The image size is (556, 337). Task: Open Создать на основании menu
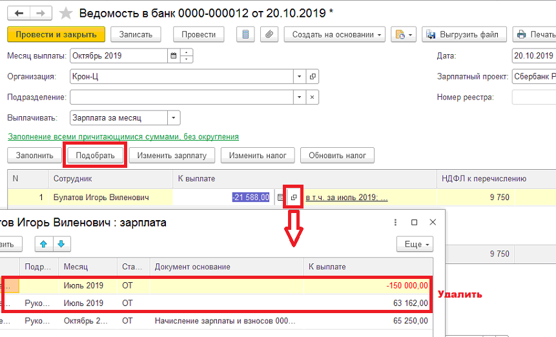tap(335, 34)
